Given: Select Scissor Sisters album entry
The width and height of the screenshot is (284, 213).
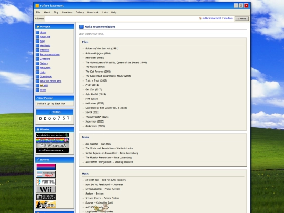Looking at the screenshot, I should point(102,198).
